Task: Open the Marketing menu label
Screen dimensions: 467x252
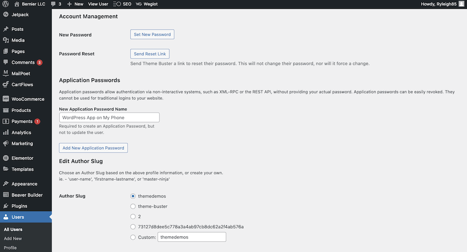Action: point(22,143)
